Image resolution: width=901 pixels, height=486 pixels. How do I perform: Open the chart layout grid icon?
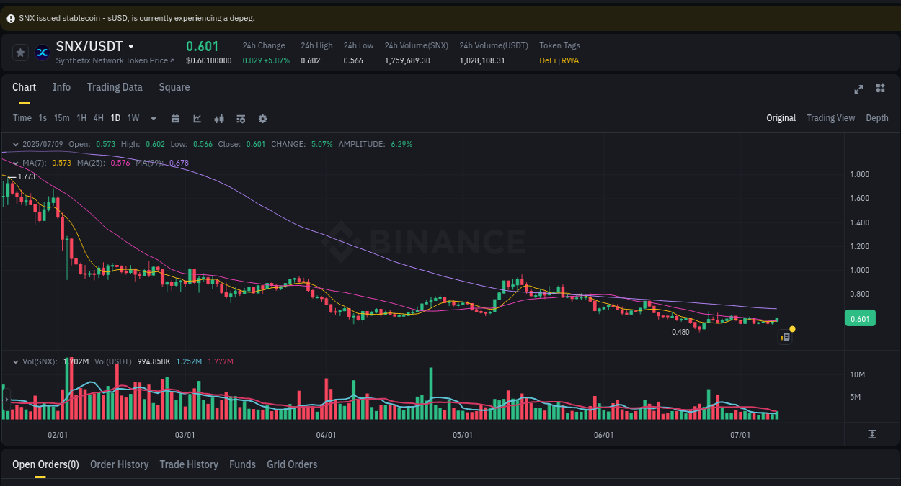click(x=880, y=88)
